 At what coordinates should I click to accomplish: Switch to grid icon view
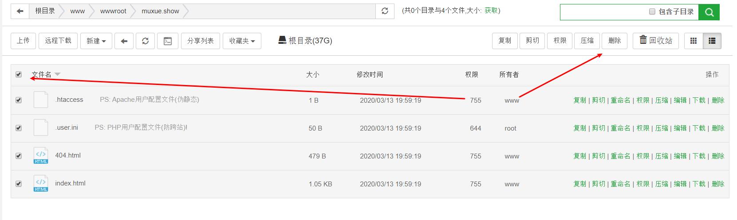(x=694, y=41)
